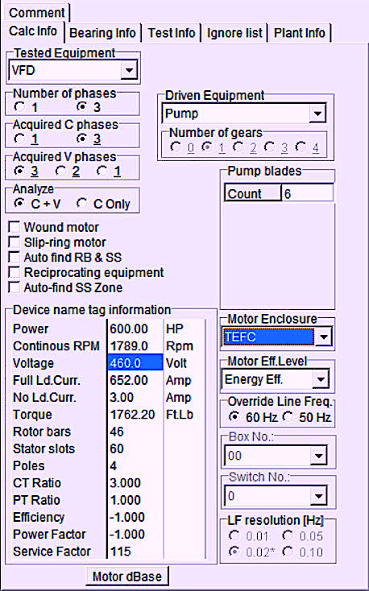This screenshot has width=369, height=591.
Task: Enable Auto-find SS Zone checkbox
Action: tap(14, 287)
